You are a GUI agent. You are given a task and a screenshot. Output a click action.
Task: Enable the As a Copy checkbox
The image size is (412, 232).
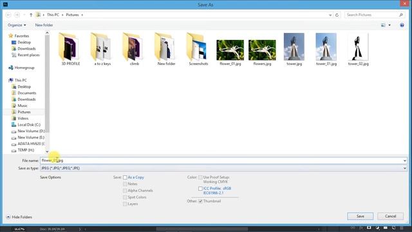[x=125, y=178]
